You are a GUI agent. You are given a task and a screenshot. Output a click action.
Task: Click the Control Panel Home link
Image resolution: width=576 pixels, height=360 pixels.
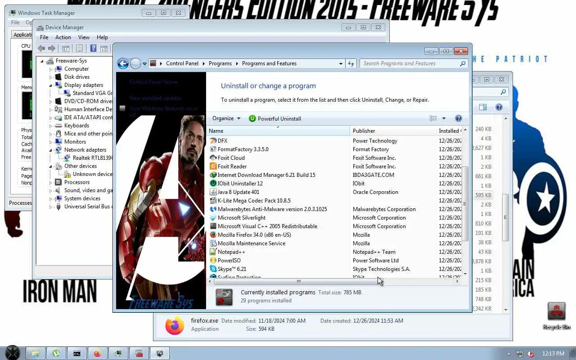(x=153, y=82)
